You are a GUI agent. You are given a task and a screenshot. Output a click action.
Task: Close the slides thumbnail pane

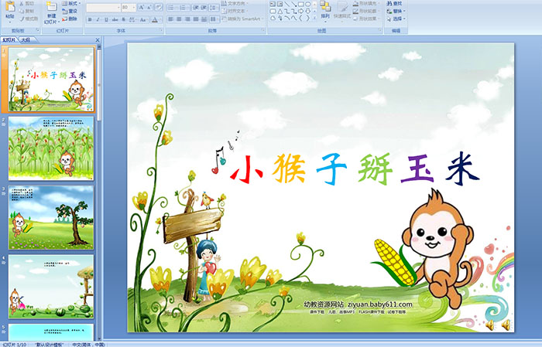(96, 39)
